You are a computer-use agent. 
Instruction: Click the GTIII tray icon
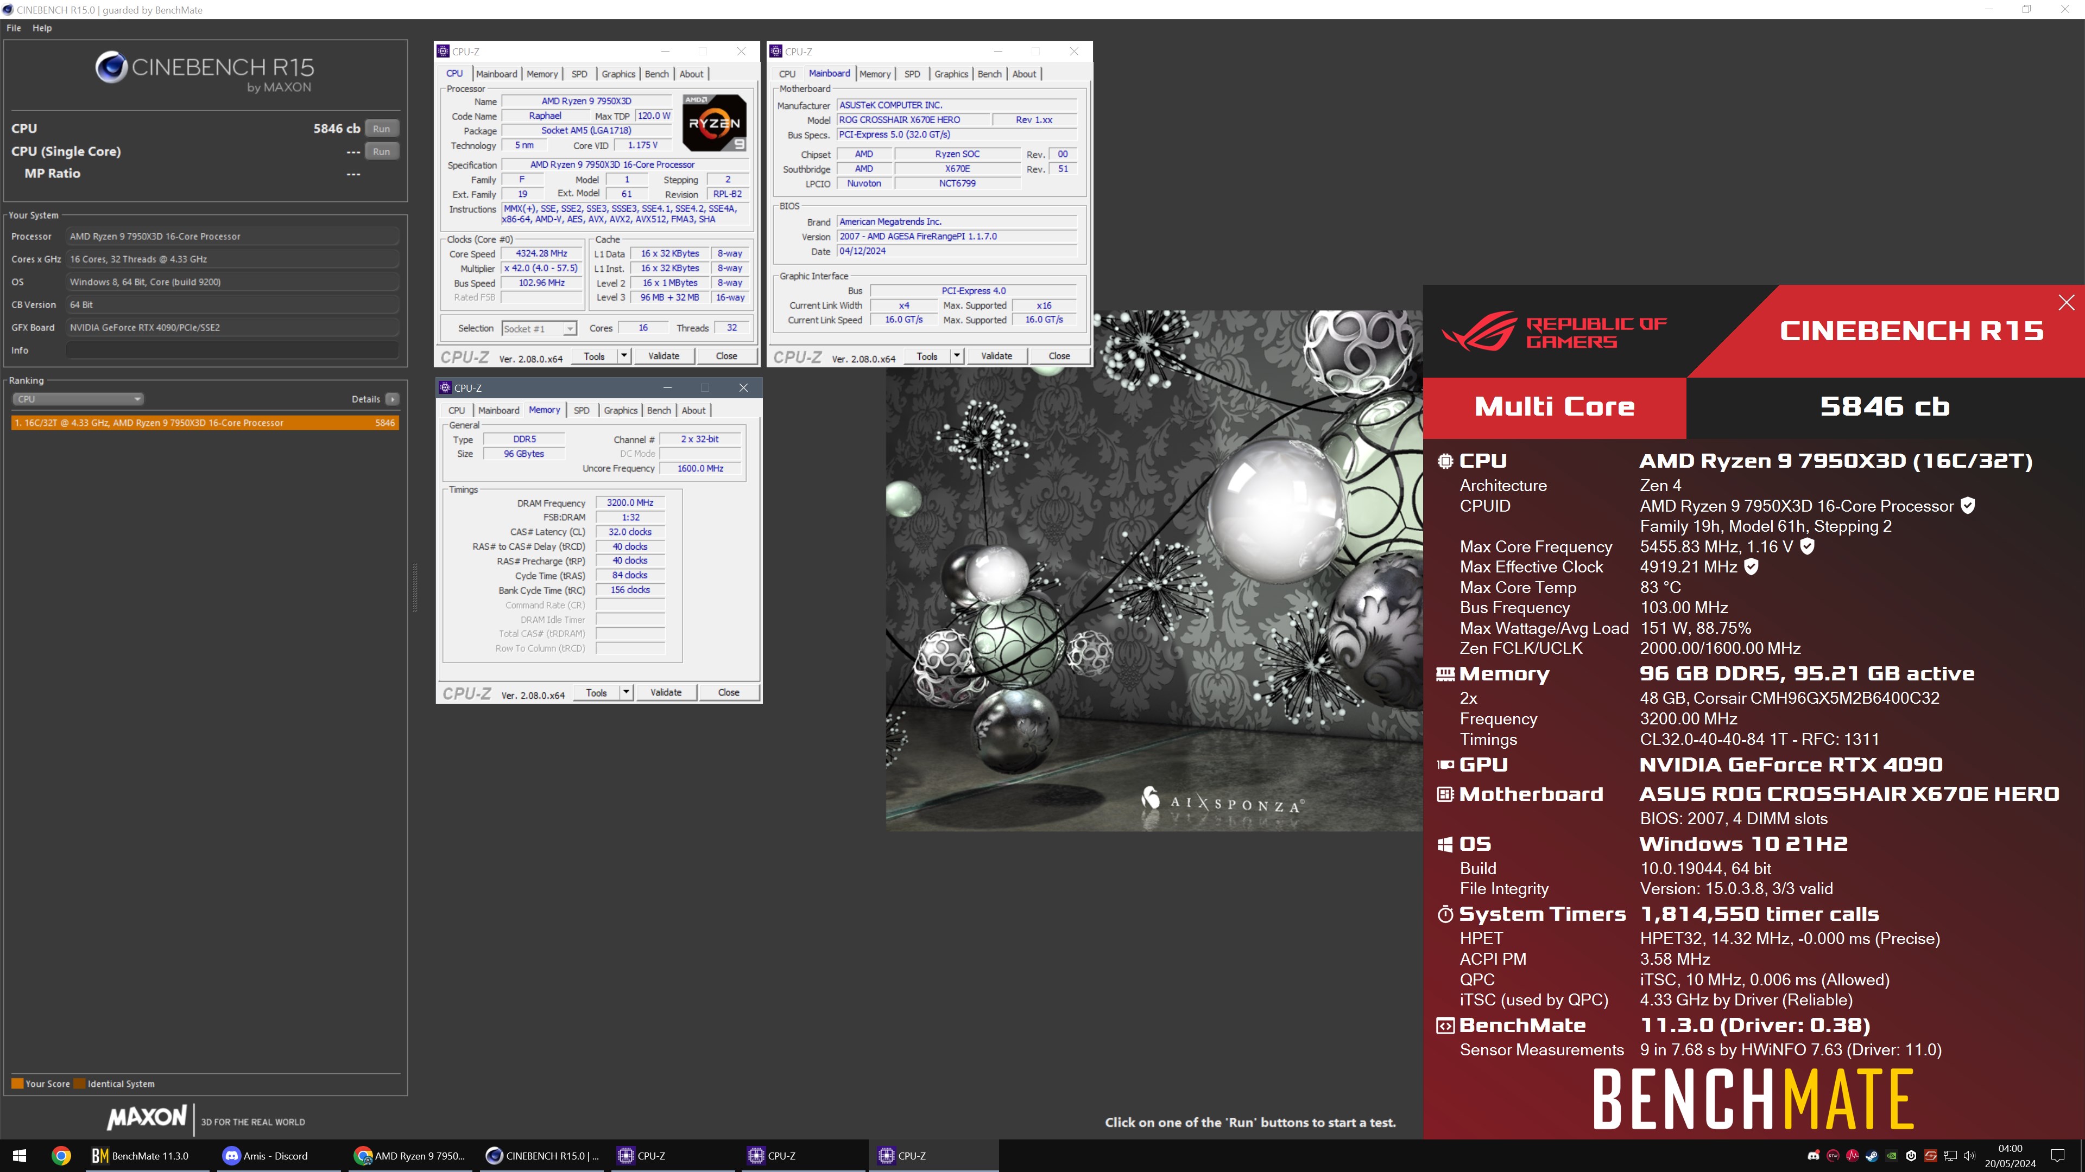(x=1833, y=1156)
